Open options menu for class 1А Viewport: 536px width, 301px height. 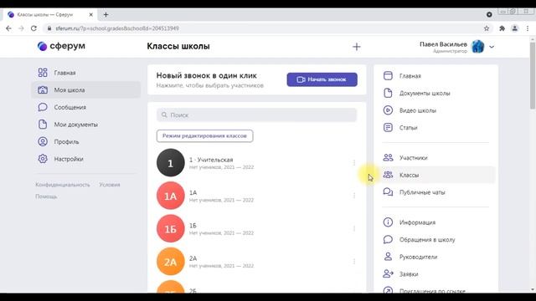354,196
